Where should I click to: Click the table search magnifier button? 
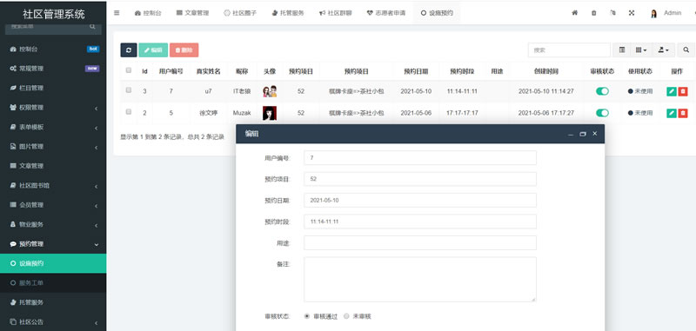pyautogui.click(x=686, y=50)
